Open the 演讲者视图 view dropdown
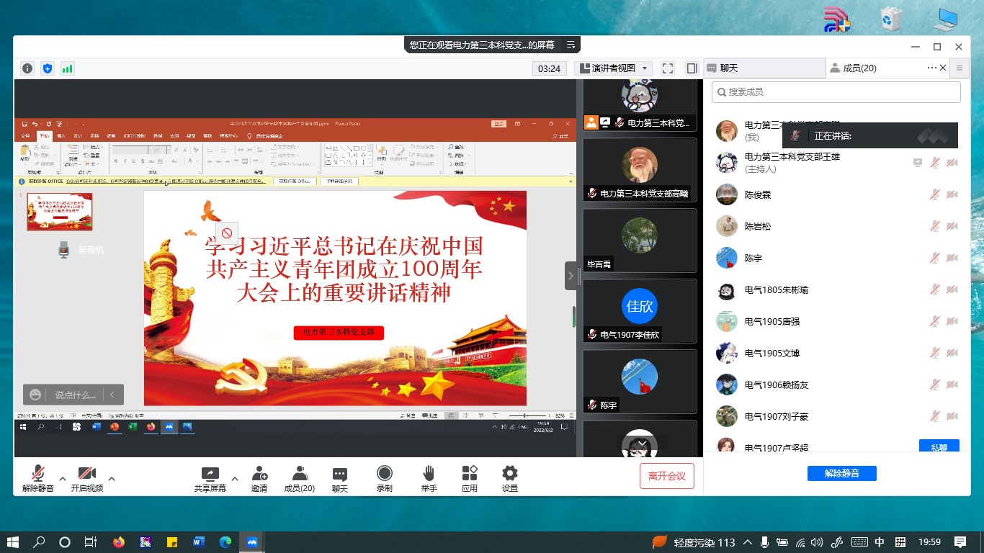Screen dimensions: 984x553 (613, 68)
